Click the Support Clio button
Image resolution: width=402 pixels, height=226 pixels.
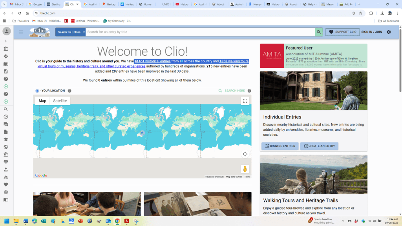click(x=342, y=32)
